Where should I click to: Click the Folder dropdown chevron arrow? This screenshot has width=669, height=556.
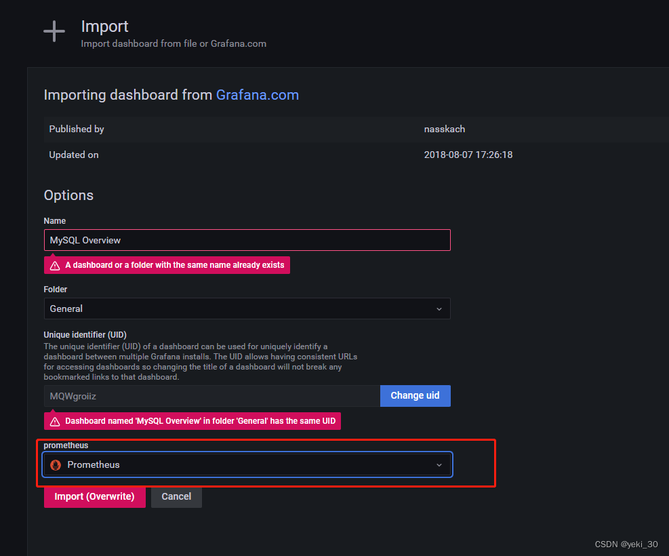click(x=439, y=309)
